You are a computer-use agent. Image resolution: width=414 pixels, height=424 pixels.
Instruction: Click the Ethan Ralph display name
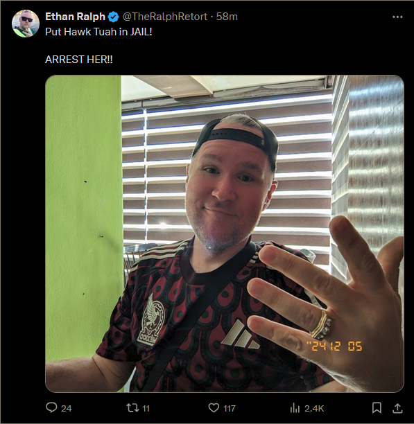(x=75, y=17)
